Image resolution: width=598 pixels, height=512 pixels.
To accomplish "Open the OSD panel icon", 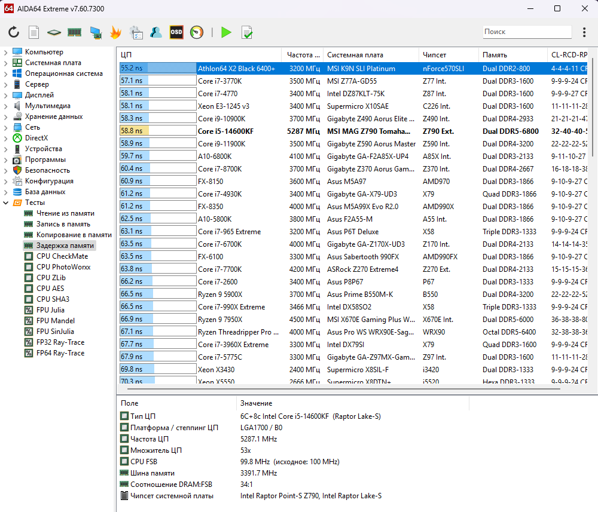I will tap(176, 32).
